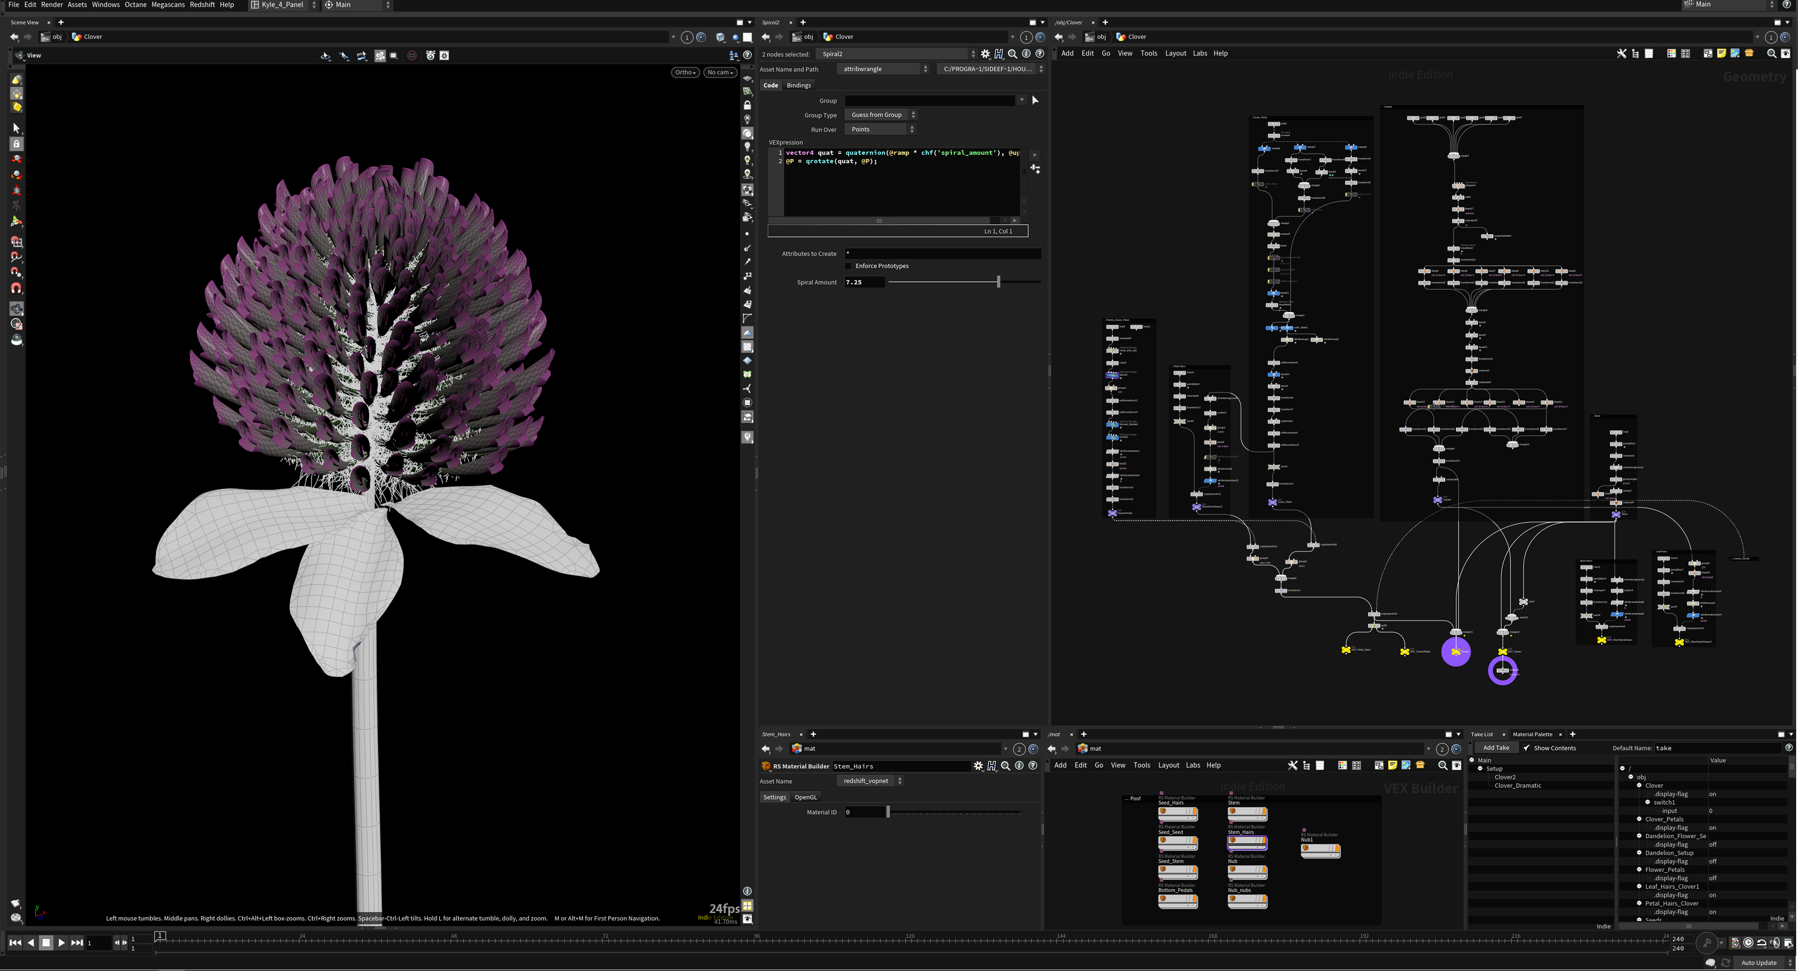Click the back arrow in Scene View path bar
Screen dimensions: 1798x971
tap(15, 37)
